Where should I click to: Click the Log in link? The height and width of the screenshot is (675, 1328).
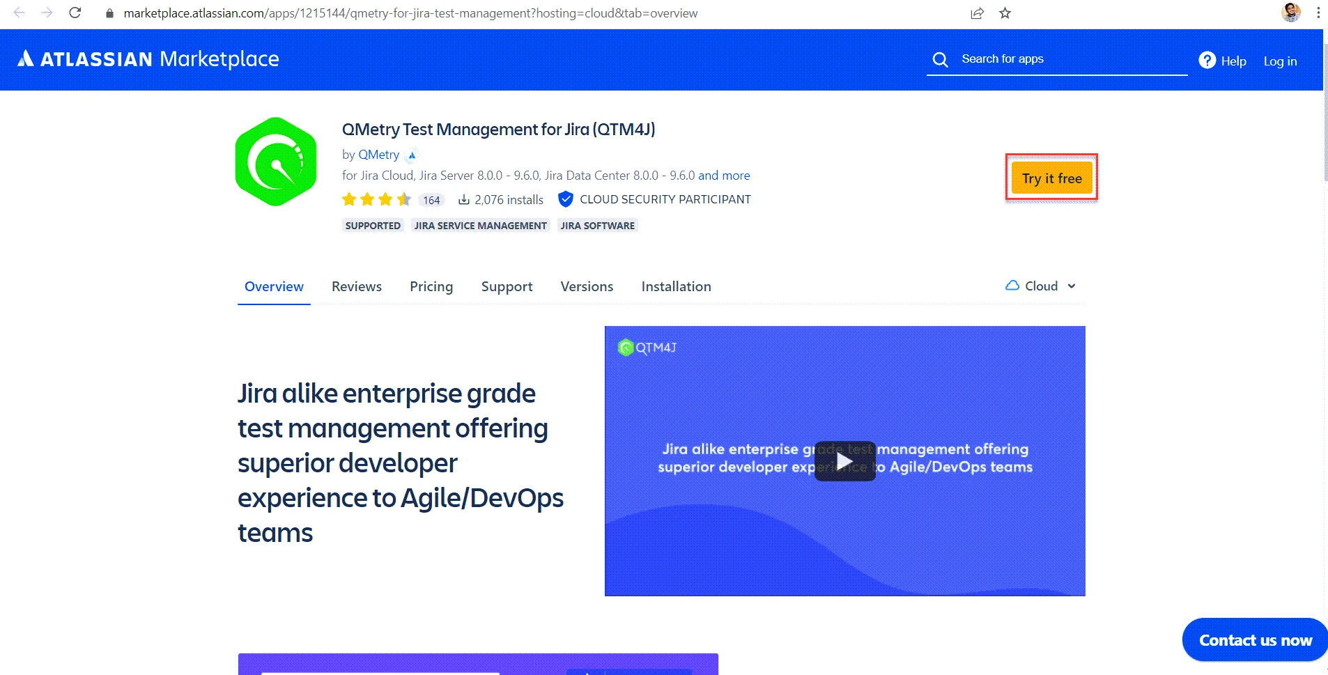tap(1280, 61)
